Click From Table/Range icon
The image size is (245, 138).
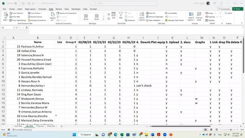tap(11, 20)
